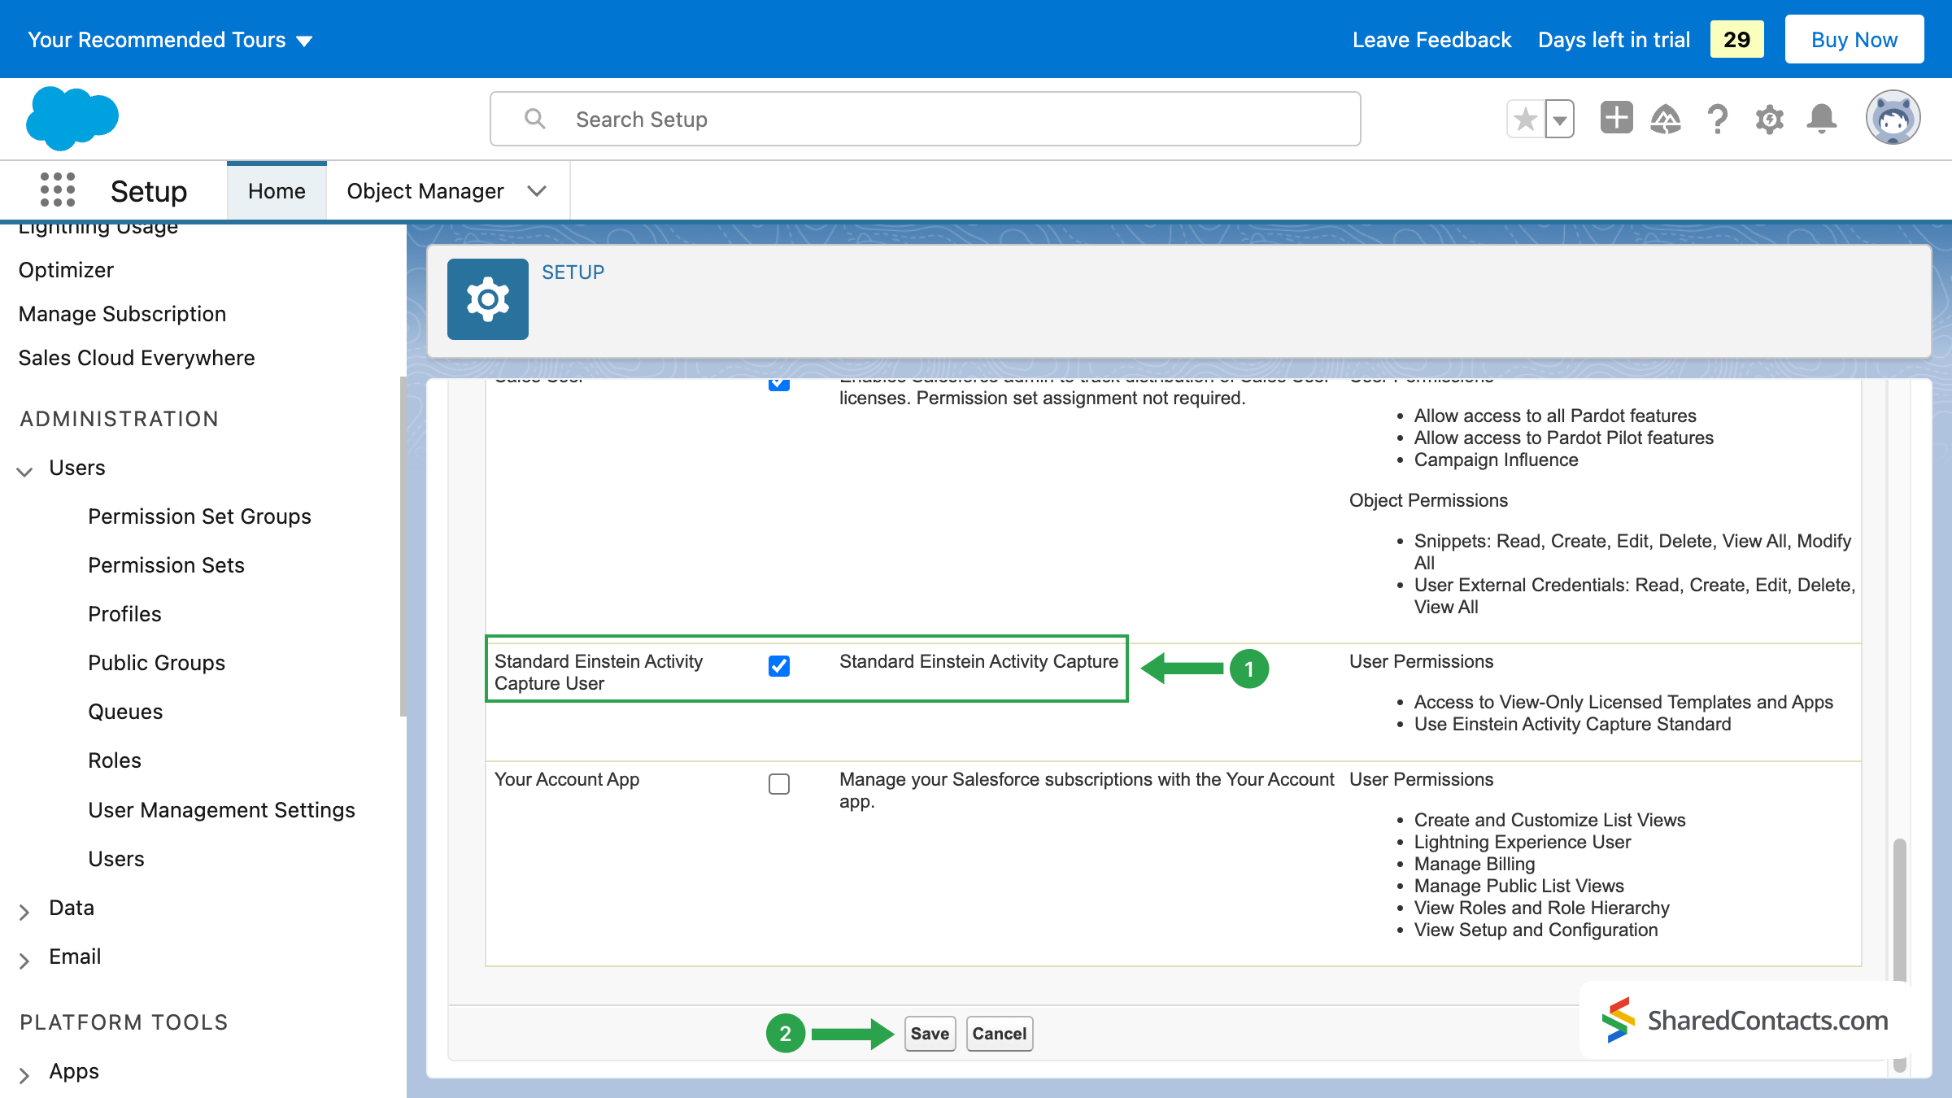
Task: Click 'Lightning Experience User' text
Action: 1523,842
